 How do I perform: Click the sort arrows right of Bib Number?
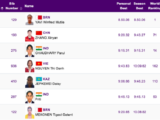pyautogui.click(x=21, y=8)
